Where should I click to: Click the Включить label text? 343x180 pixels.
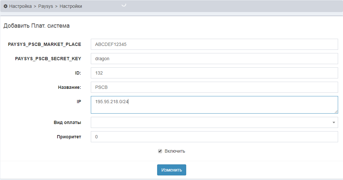175,151
